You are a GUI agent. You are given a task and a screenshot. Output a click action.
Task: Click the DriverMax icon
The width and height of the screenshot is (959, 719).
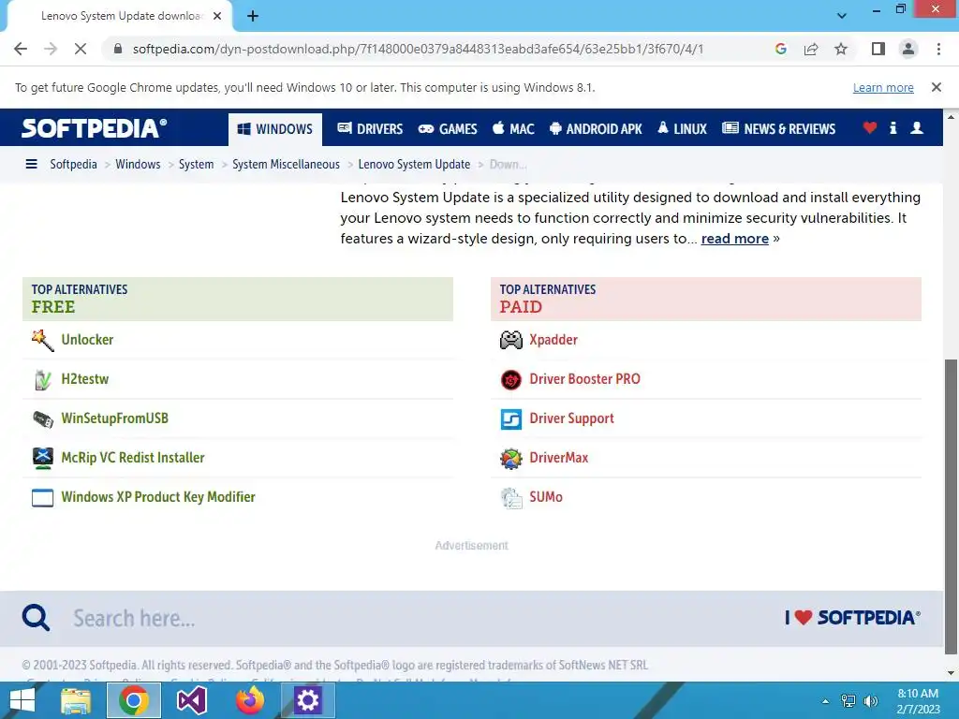[511, 459]
